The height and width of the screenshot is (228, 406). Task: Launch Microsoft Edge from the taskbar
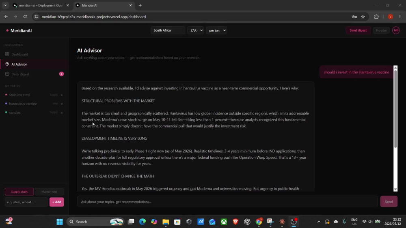[143, 222]
